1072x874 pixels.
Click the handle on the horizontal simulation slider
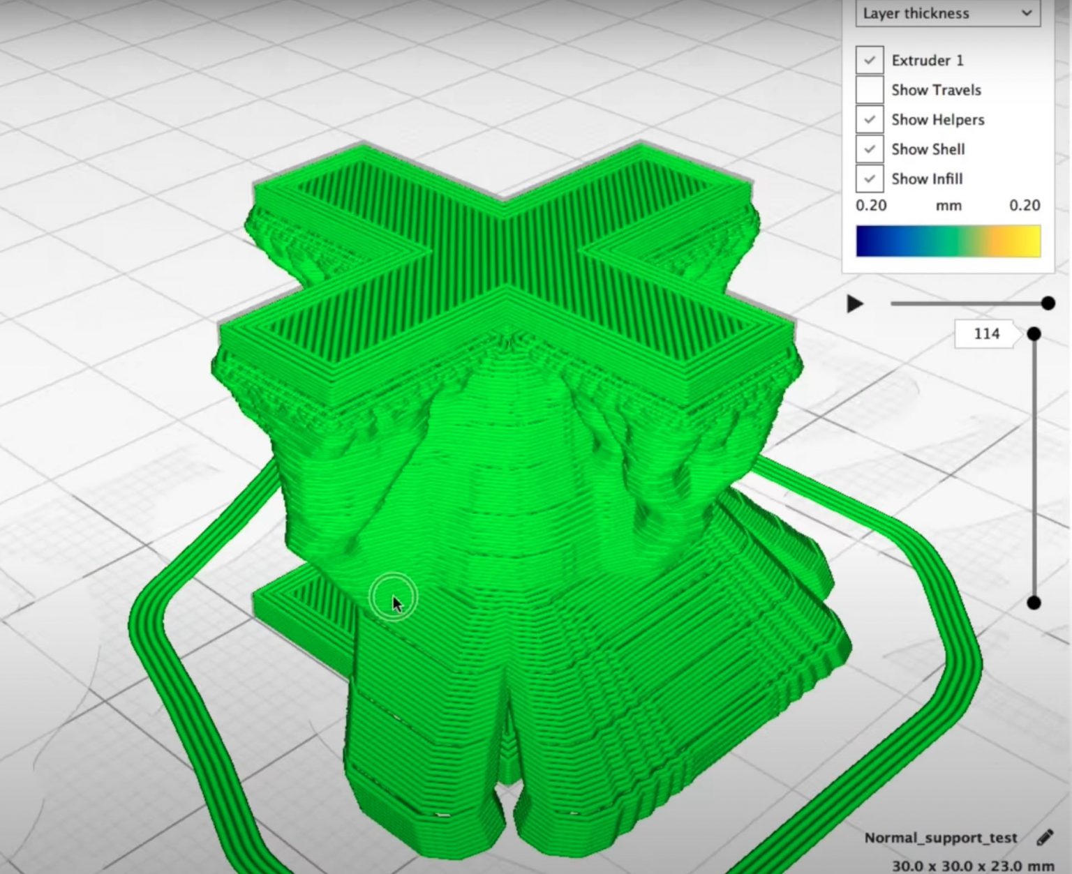[x=1048, y=303]
